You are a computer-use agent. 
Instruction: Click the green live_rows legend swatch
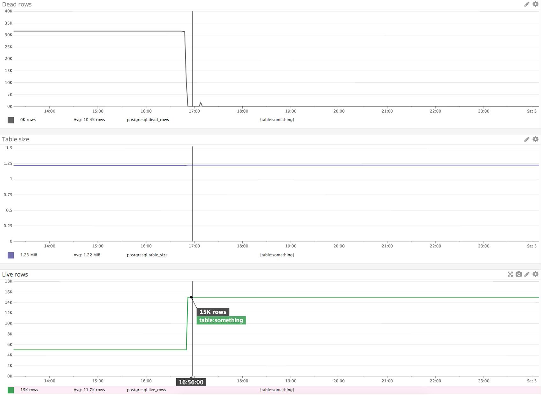click(x=11, y=390)
